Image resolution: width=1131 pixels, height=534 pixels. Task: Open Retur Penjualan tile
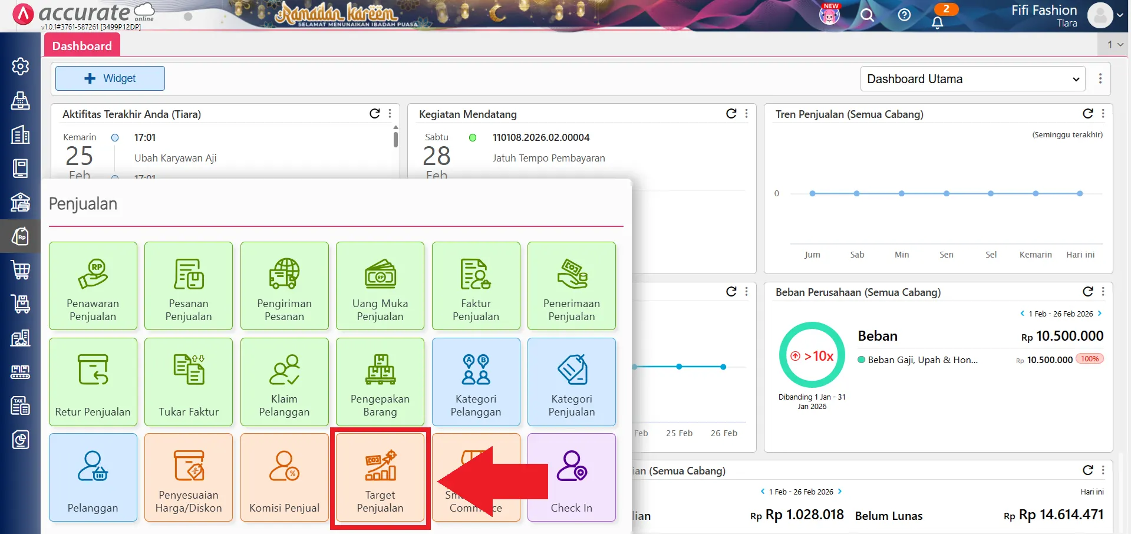[93, 382]
